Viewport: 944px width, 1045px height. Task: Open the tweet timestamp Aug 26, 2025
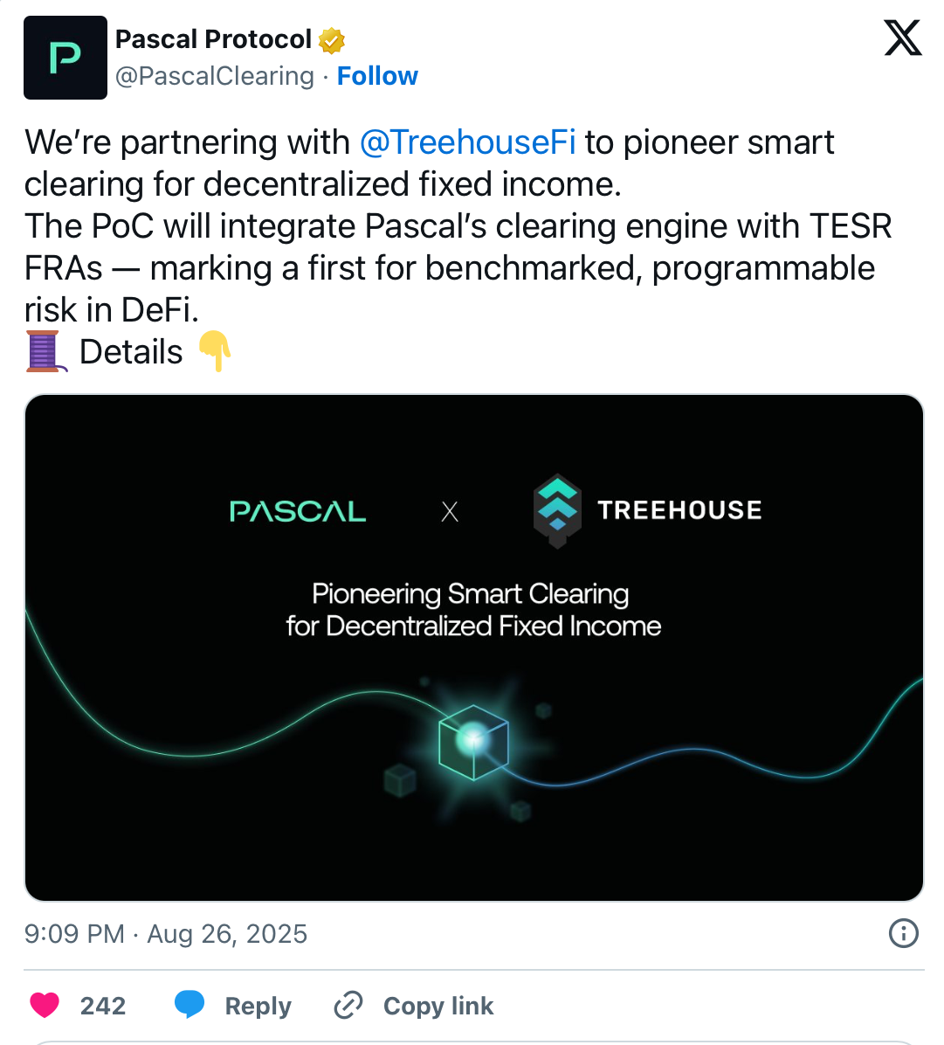[166, 934]
